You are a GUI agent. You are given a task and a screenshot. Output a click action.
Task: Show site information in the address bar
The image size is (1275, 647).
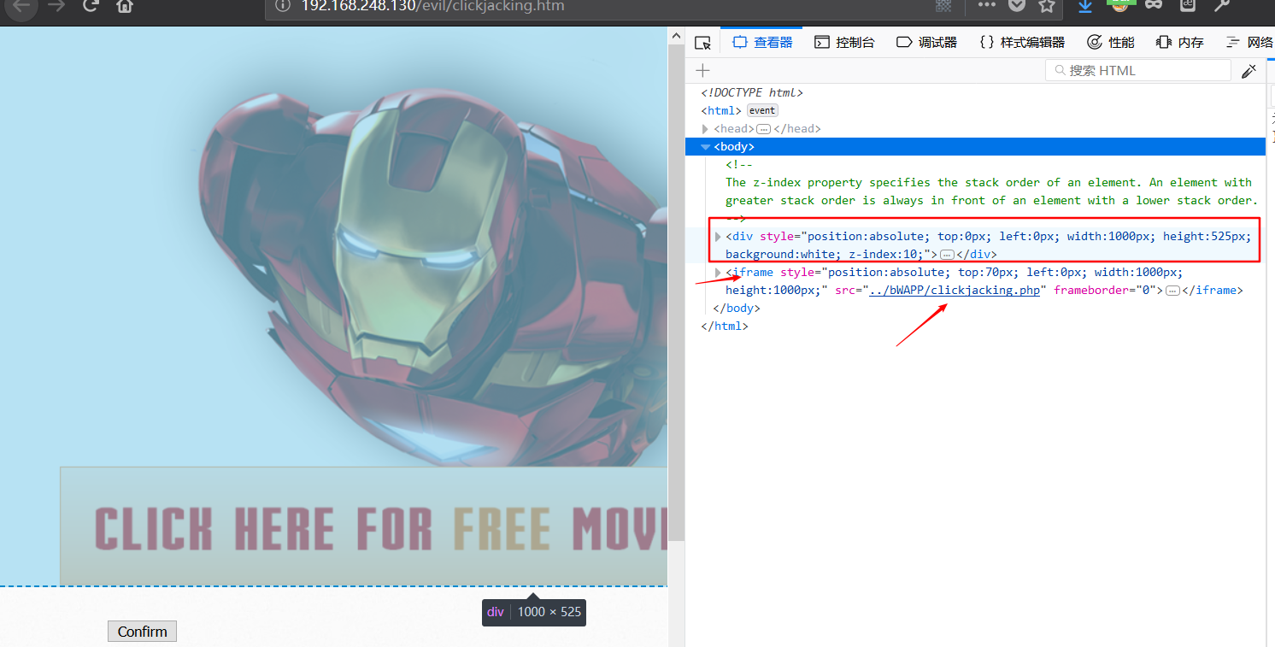(283, 6)
